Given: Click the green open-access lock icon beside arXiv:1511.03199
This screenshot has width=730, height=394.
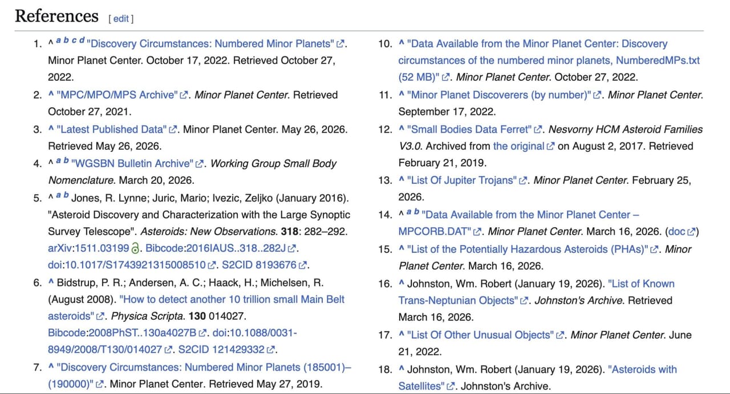Looking at the screenshot, I should 135,248.
